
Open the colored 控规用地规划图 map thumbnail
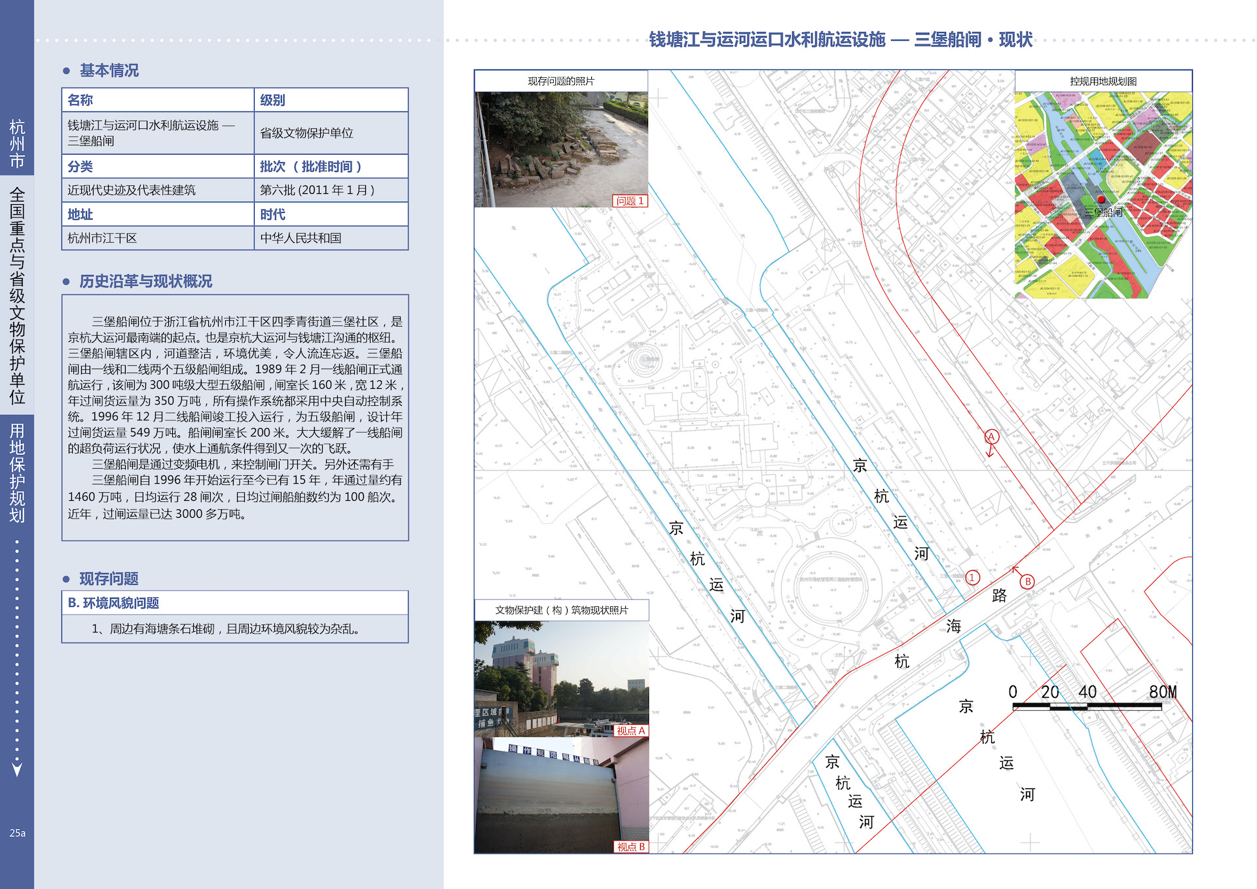[x=1103, y=195]
